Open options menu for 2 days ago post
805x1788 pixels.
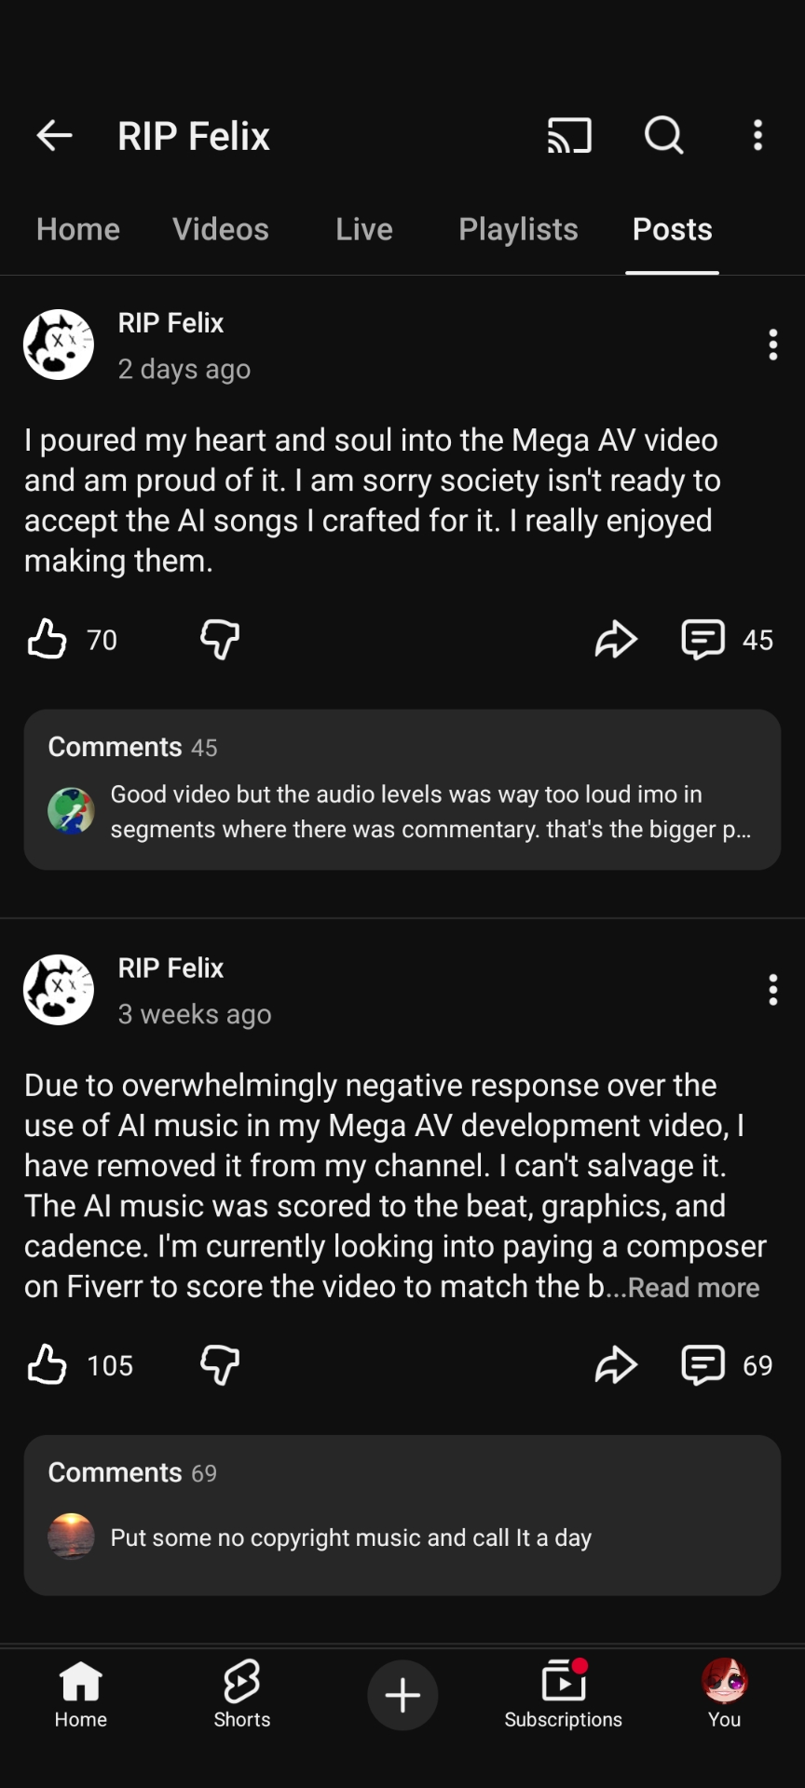772,345
